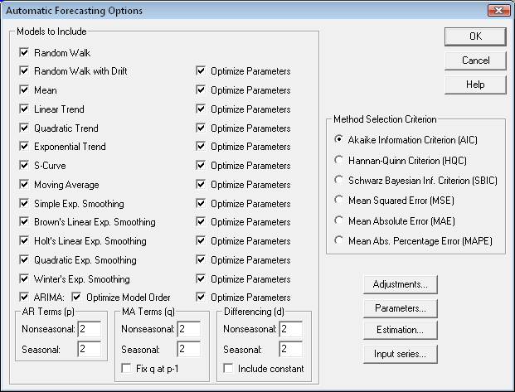The width and height of the screenshot is (515, 392).
Task: Click the Input series button
Action: point(400,354)
